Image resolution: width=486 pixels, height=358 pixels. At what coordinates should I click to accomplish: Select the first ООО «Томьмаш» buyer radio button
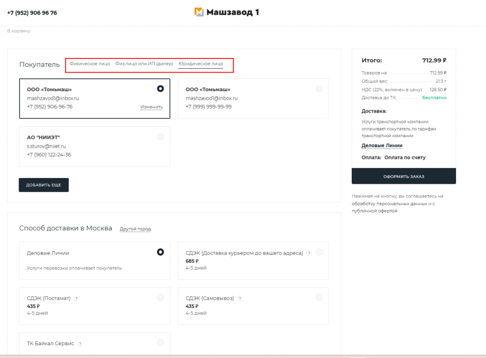(x=160, y=88)
